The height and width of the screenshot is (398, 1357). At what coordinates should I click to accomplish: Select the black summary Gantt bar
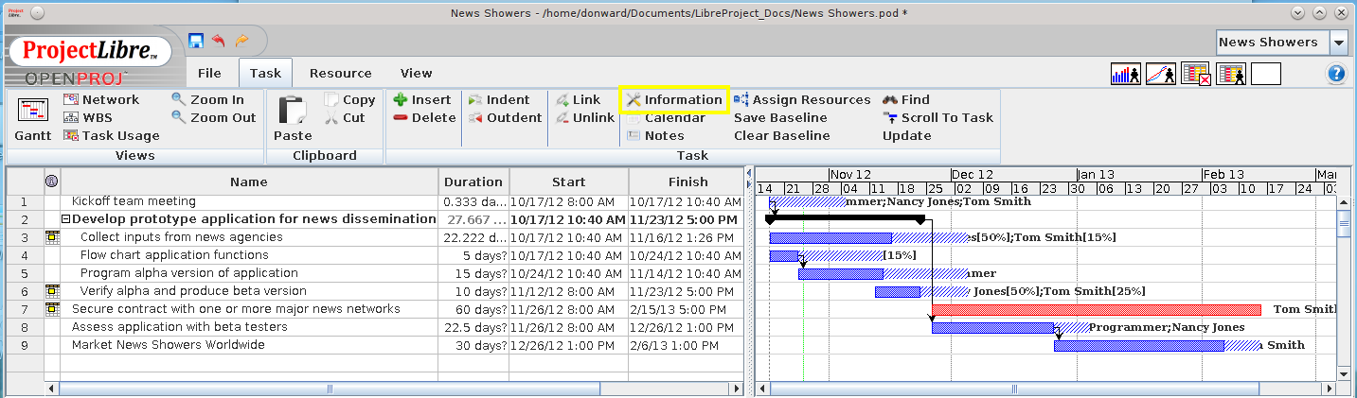[x=845, y=219]
